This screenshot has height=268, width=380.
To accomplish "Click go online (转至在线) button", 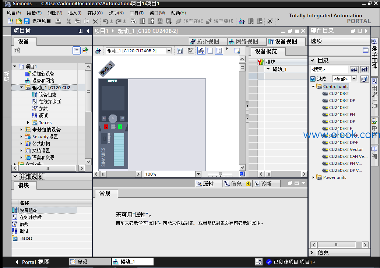I will 189,21.
